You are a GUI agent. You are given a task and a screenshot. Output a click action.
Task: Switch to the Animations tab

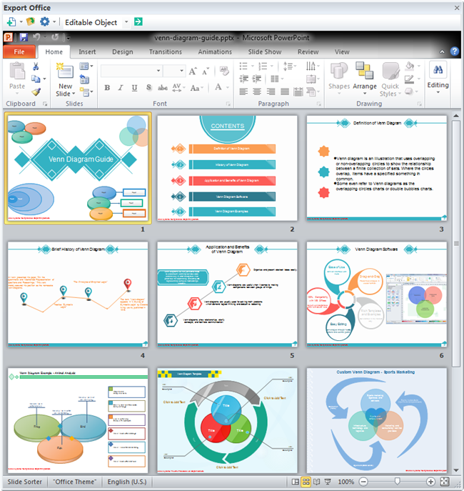pos(215,51)
